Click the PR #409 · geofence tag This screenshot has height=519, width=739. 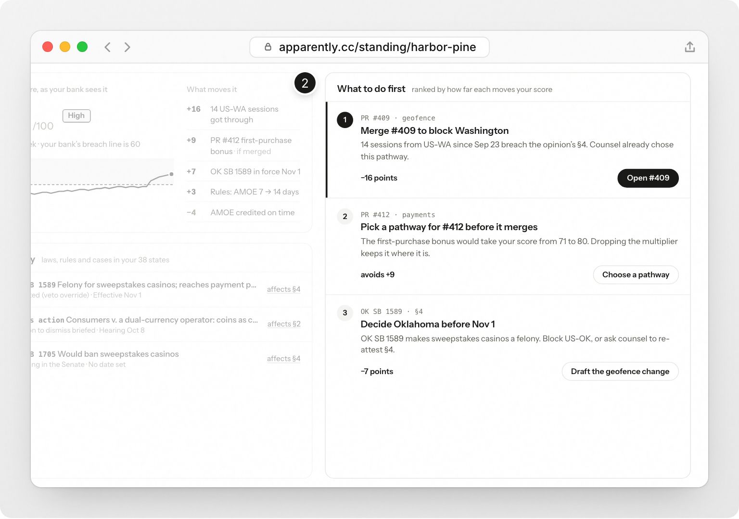[x=398, y=118]
